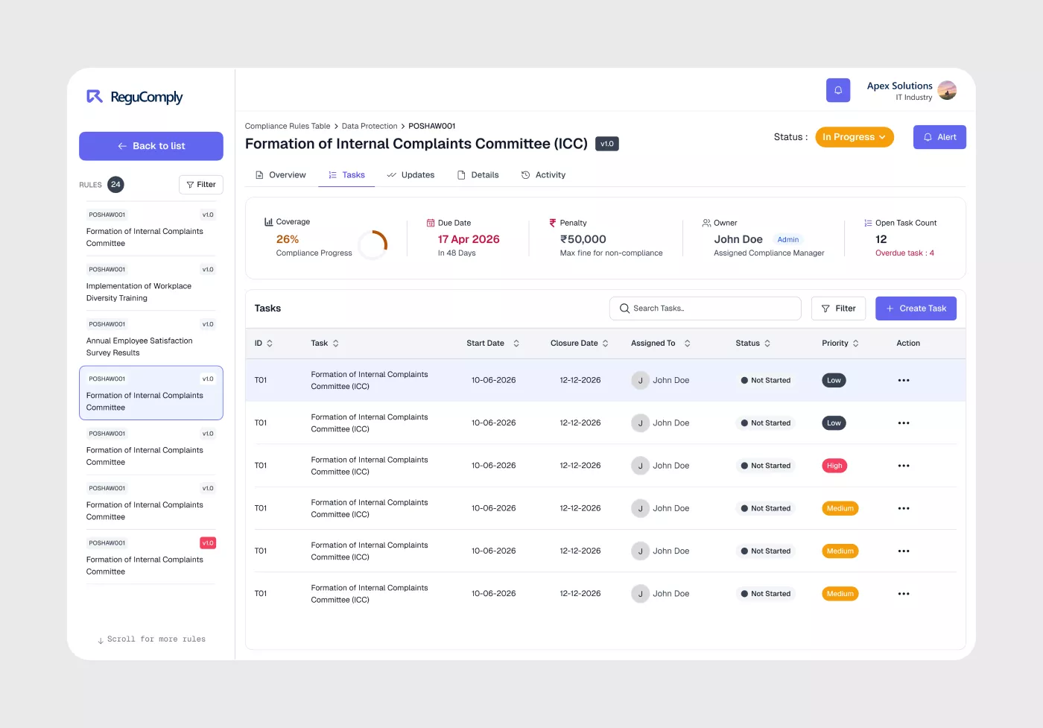Switch to the Updates tab

pyautogui.click(x=410, y=175)
